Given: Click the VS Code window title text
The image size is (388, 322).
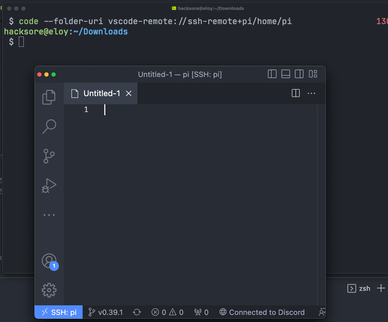Looking at the screenshot, I should [180, 74].
